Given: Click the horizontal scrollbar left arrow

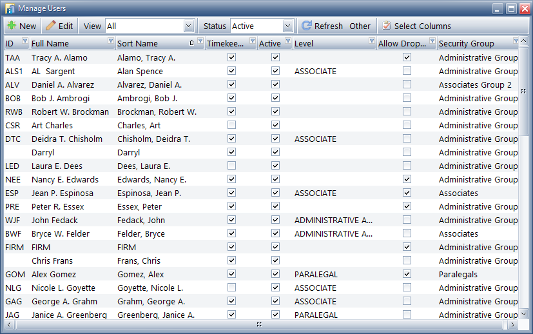Looking at the screenshot, I should pyautogui.click(x=9, y=325).
